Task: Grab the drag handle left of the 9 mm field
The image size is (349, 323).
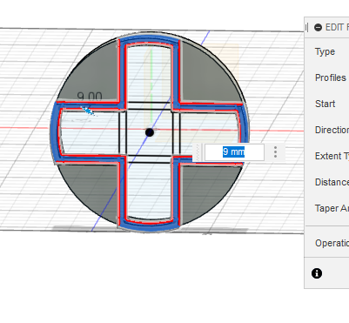Action: (198, 152)
